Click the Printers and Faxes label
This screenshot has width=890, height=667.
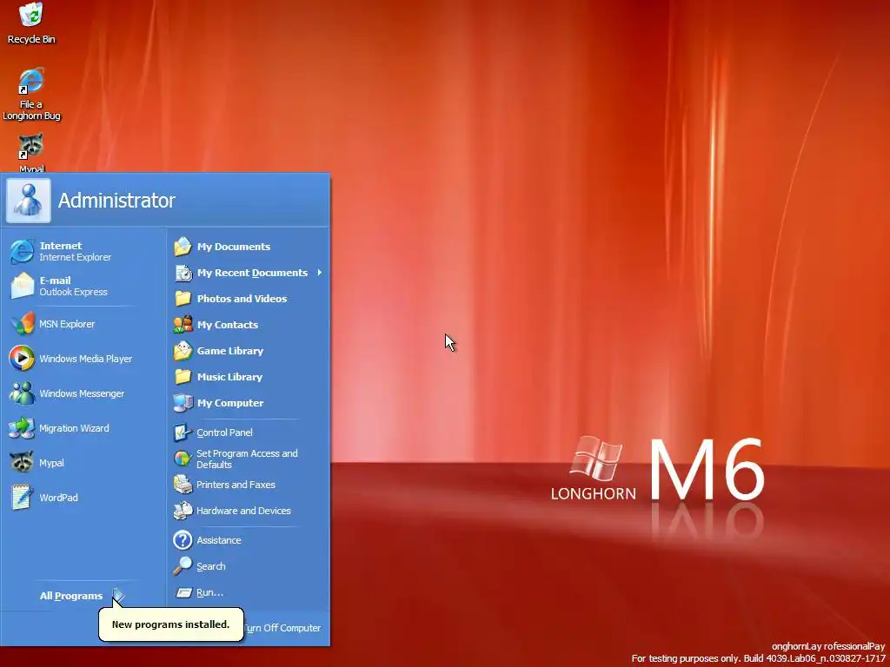[236, 485]
